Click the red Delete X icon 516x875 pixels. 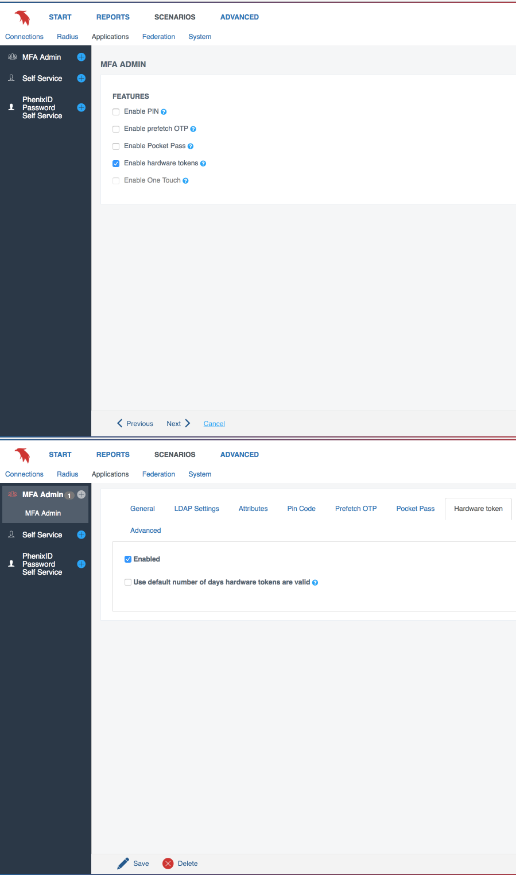click(168, 864)
